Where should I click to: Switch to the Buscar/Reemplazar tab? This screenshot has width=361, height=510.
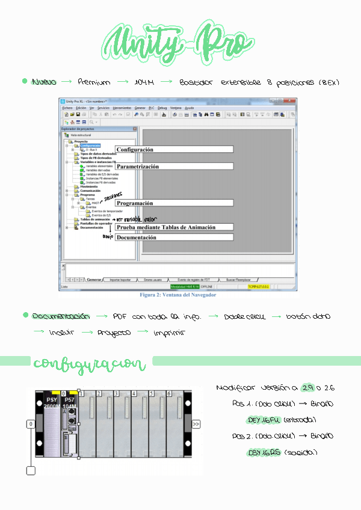click(x=239, y=280)
